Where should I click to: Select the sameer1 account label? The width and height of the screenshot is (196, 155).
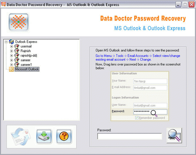(26, 65)
